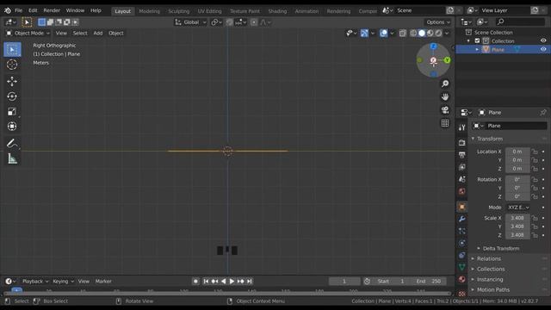
Task: Switch to the Modeling workspace tab
Action: tap(149, 11)
